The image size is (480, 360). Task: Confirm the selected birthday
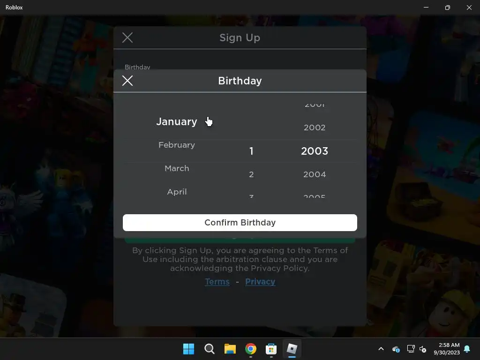tap(240, 223)
